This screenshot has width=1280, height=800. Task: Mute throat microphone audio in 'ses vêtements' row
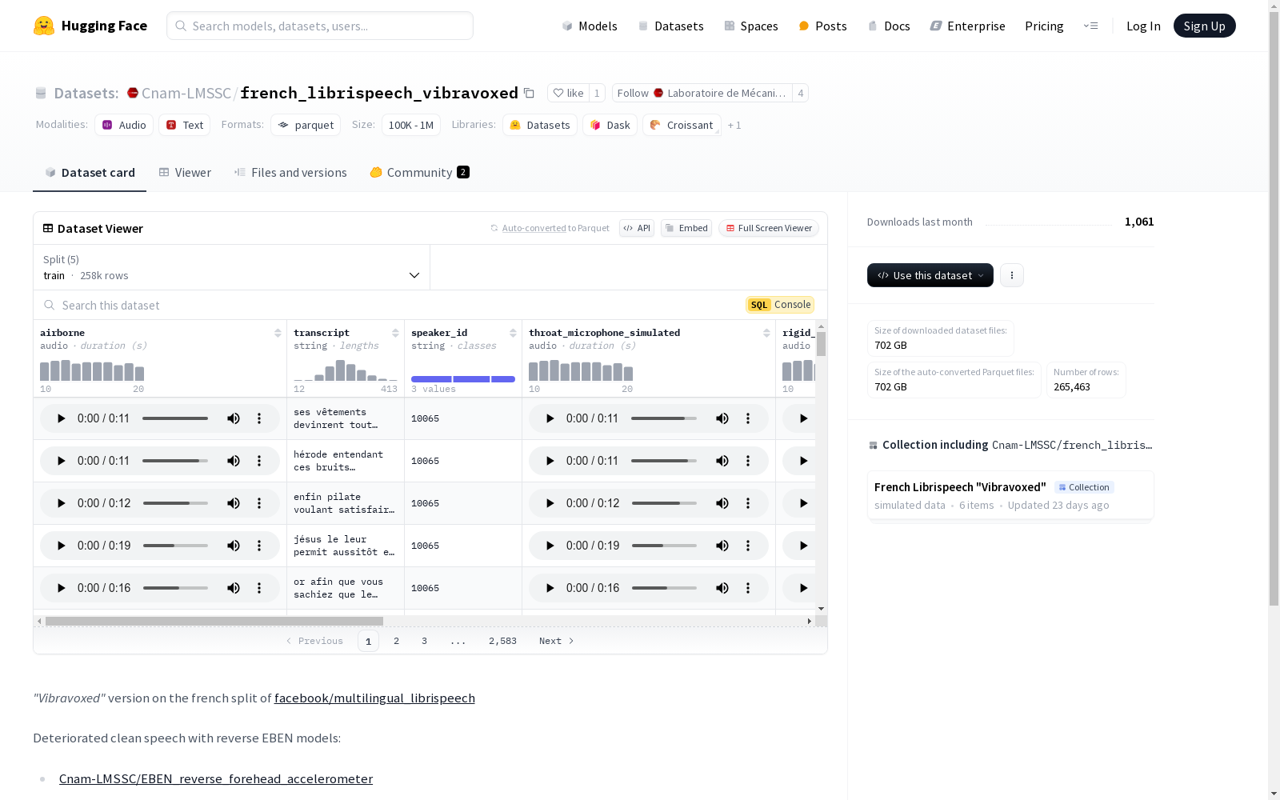[722, 418]
